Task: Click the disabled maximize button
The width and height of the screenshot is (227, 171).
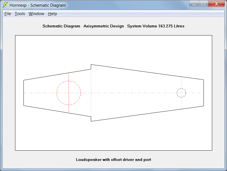Action: [204, 4]
